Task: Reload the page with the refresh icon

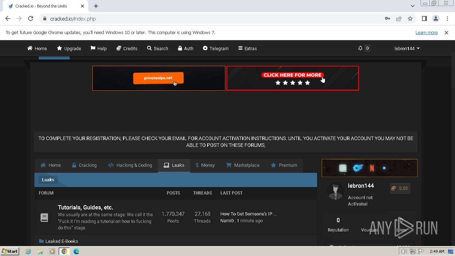Action: [31, 18]
